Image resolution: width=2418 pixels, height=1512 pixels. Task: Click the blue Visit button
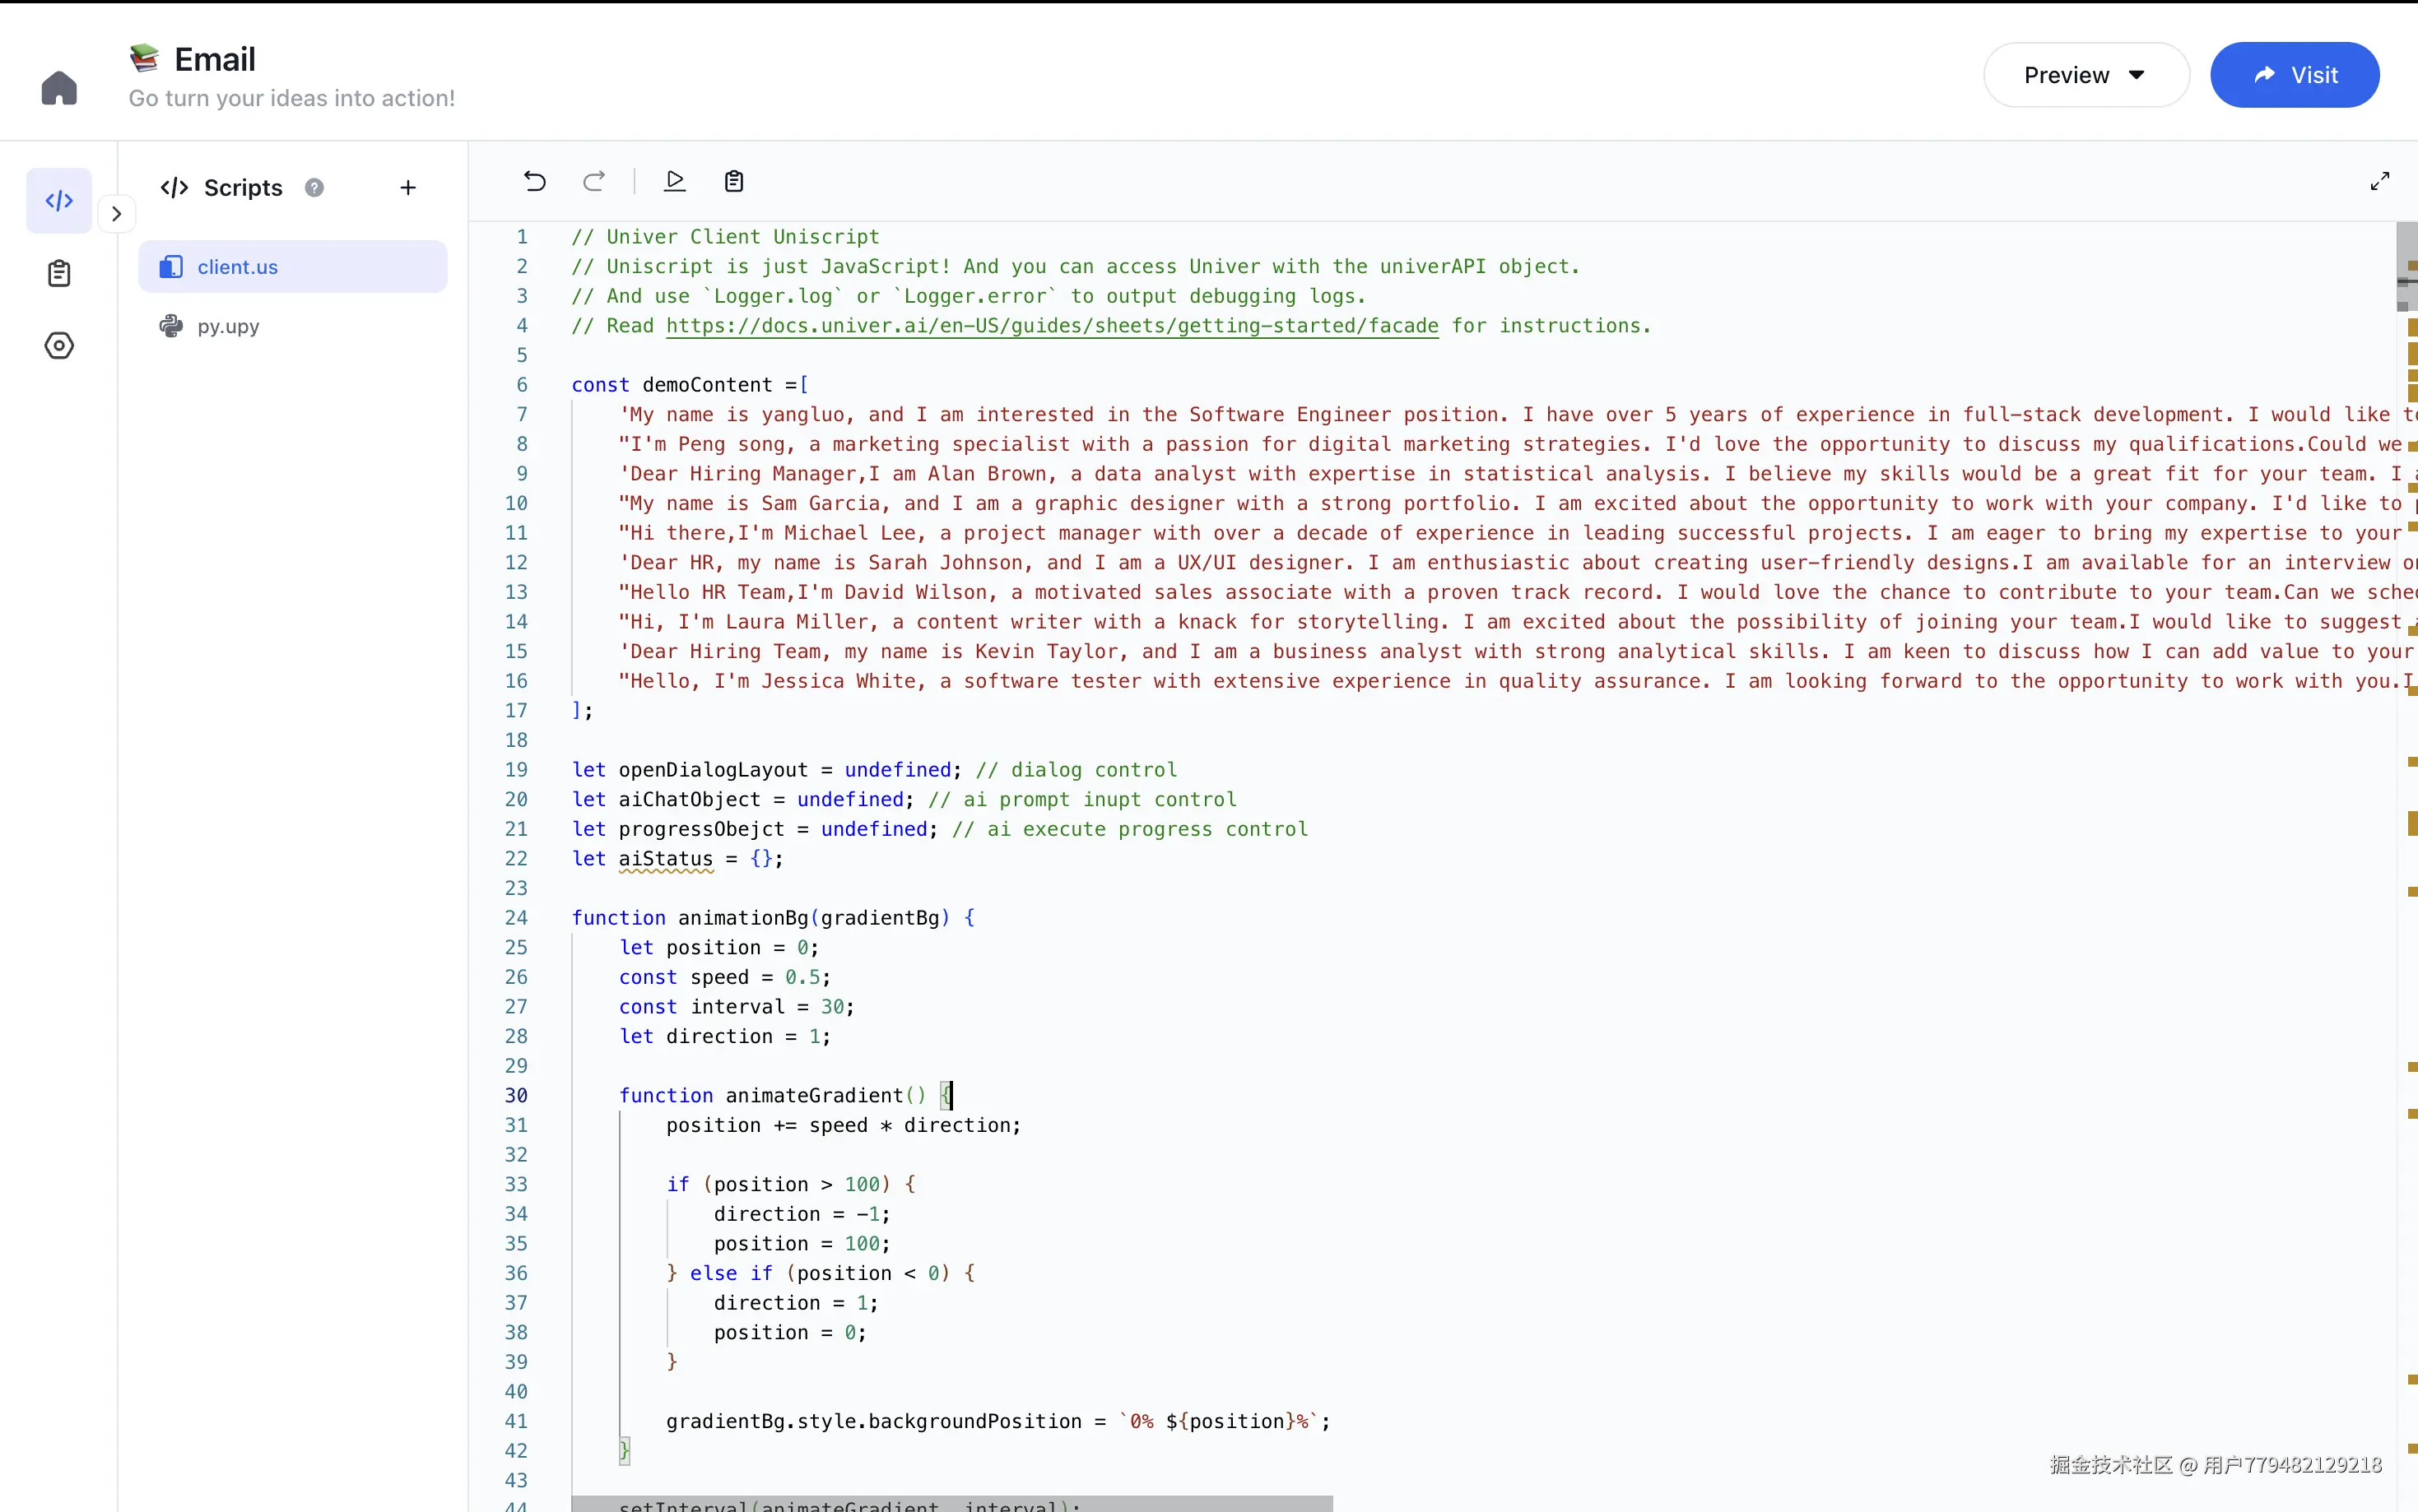pos(2294,75)
